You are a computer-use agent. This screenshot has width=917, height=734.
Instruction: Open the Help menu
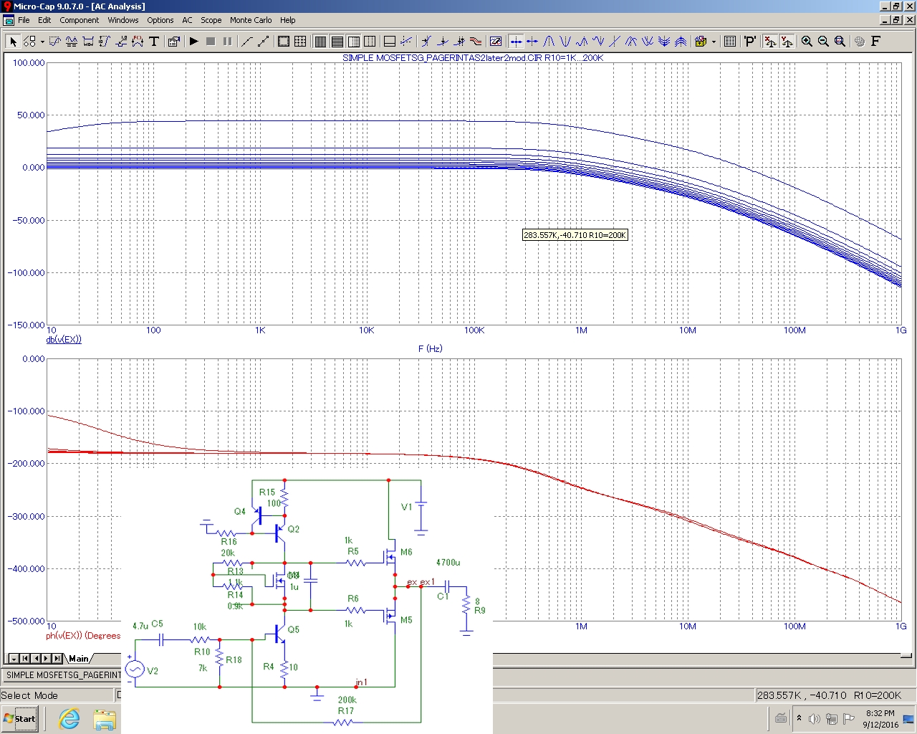pos(287,20)
